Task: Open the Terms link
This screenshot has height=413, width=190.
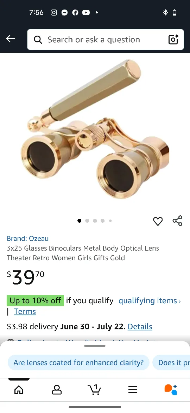Action: pyautogui.click(x=25, y=311)
